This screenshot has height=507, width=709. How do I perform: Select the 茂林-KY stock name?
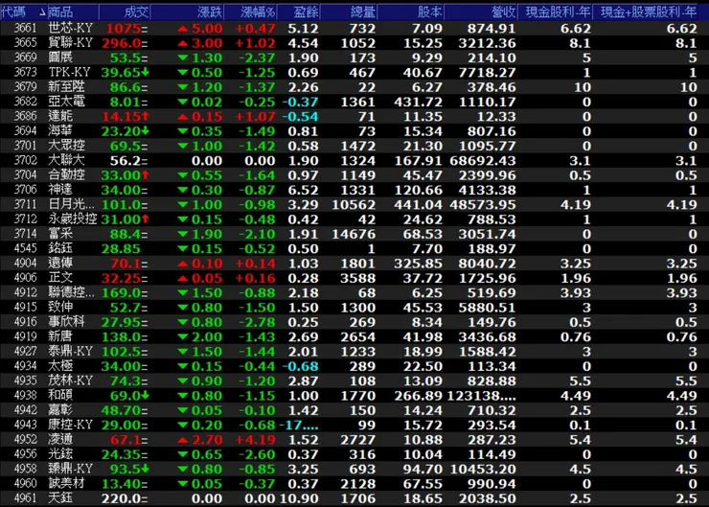tap(71, 380)
